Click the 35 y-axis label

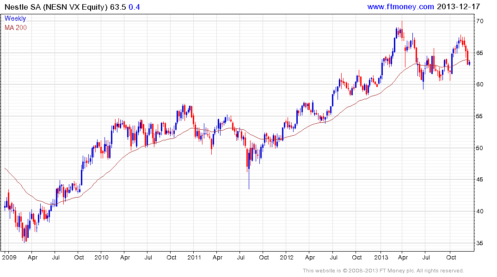(x=479, y=243)
